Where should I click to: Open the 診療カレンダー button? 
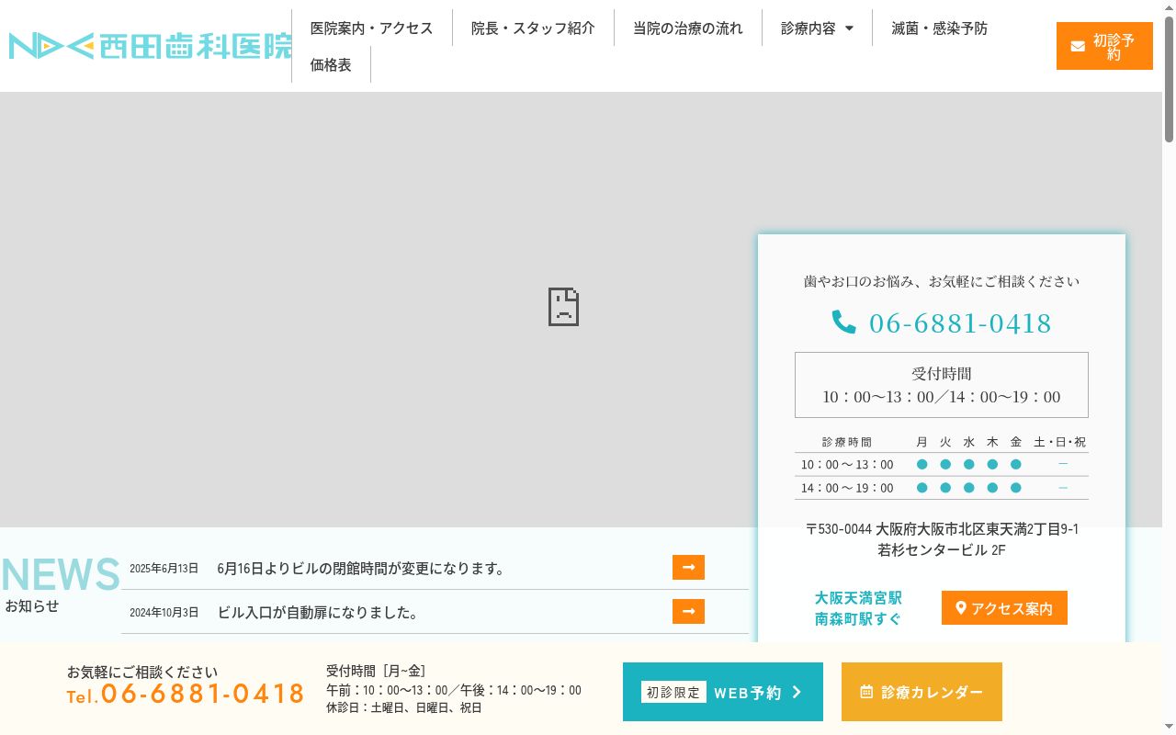click(922, 692)
